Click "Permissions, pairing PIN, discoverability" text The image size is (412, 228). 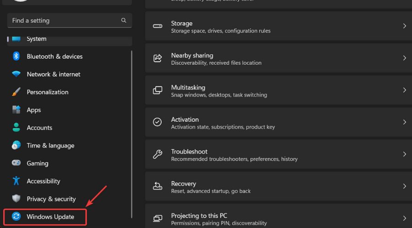(219, 223)
